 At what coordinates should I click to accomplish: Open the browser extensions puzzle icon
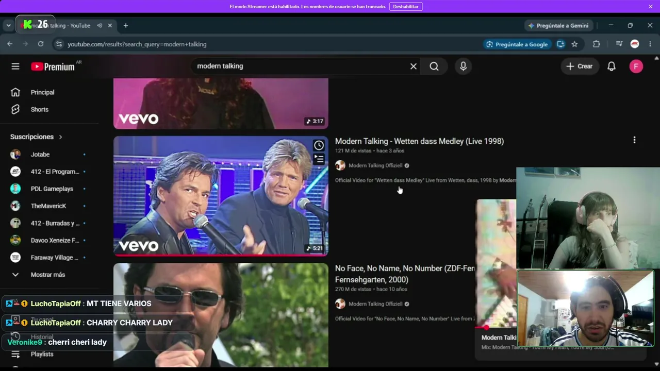597,44
